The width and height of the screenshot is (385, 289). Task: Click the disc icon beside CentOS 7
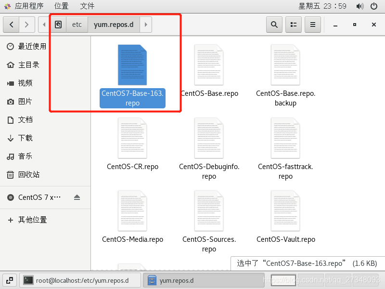pos(10,197)
